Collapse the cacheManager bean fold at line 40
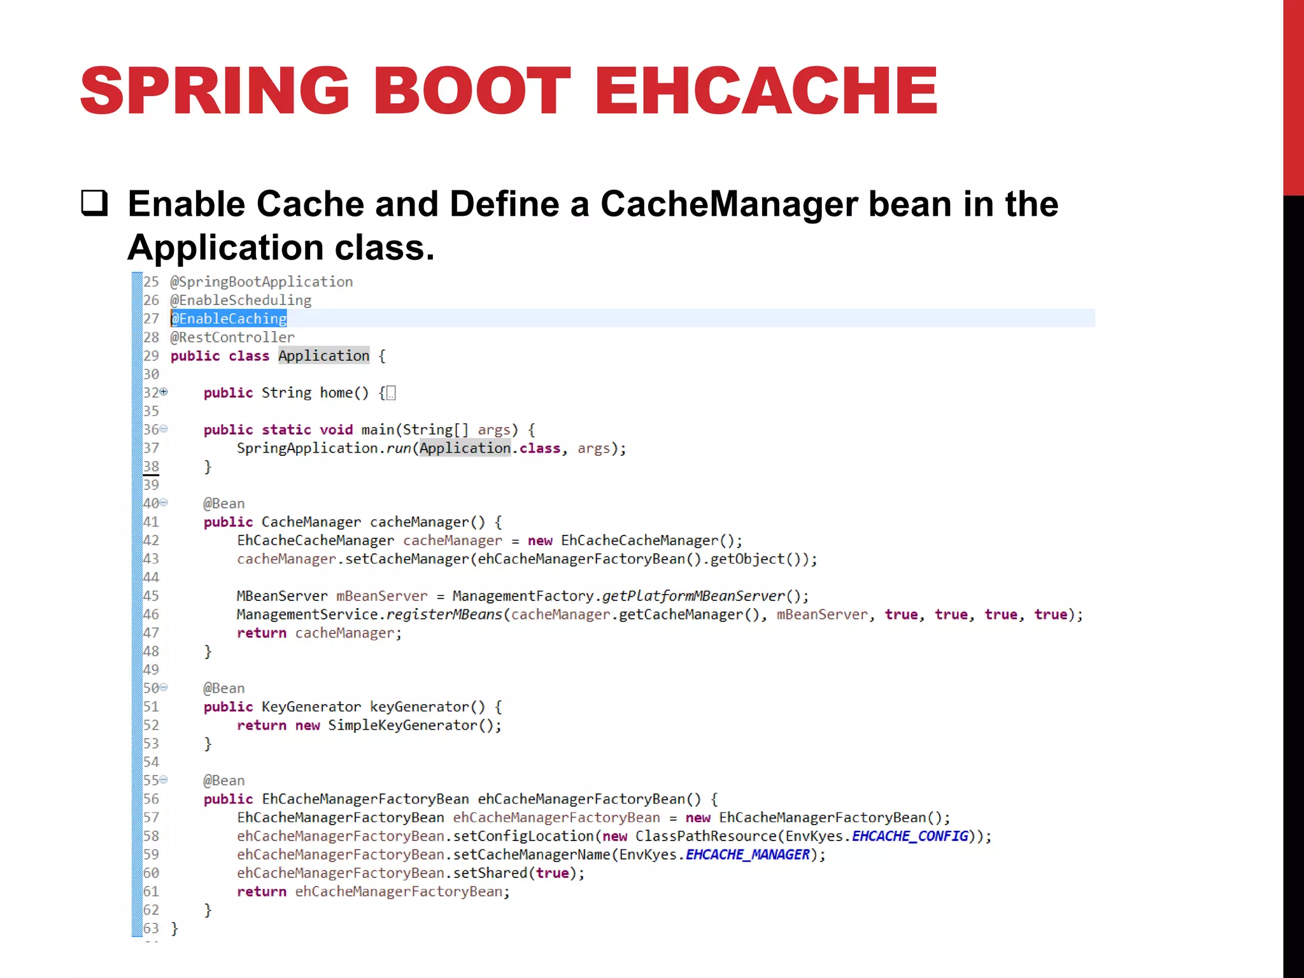The image size is (1304, 978). point(164,502)
